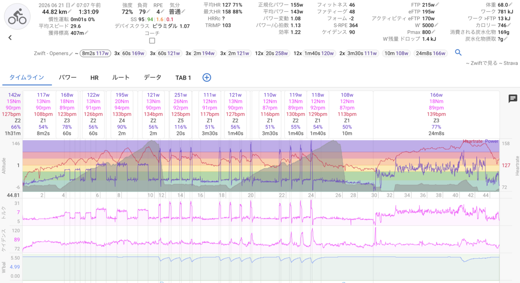The height and width of the screenshot is (283, 520).
Task: Select the 195w Z4 2m interval card
Action: click(x=122, y=114)
